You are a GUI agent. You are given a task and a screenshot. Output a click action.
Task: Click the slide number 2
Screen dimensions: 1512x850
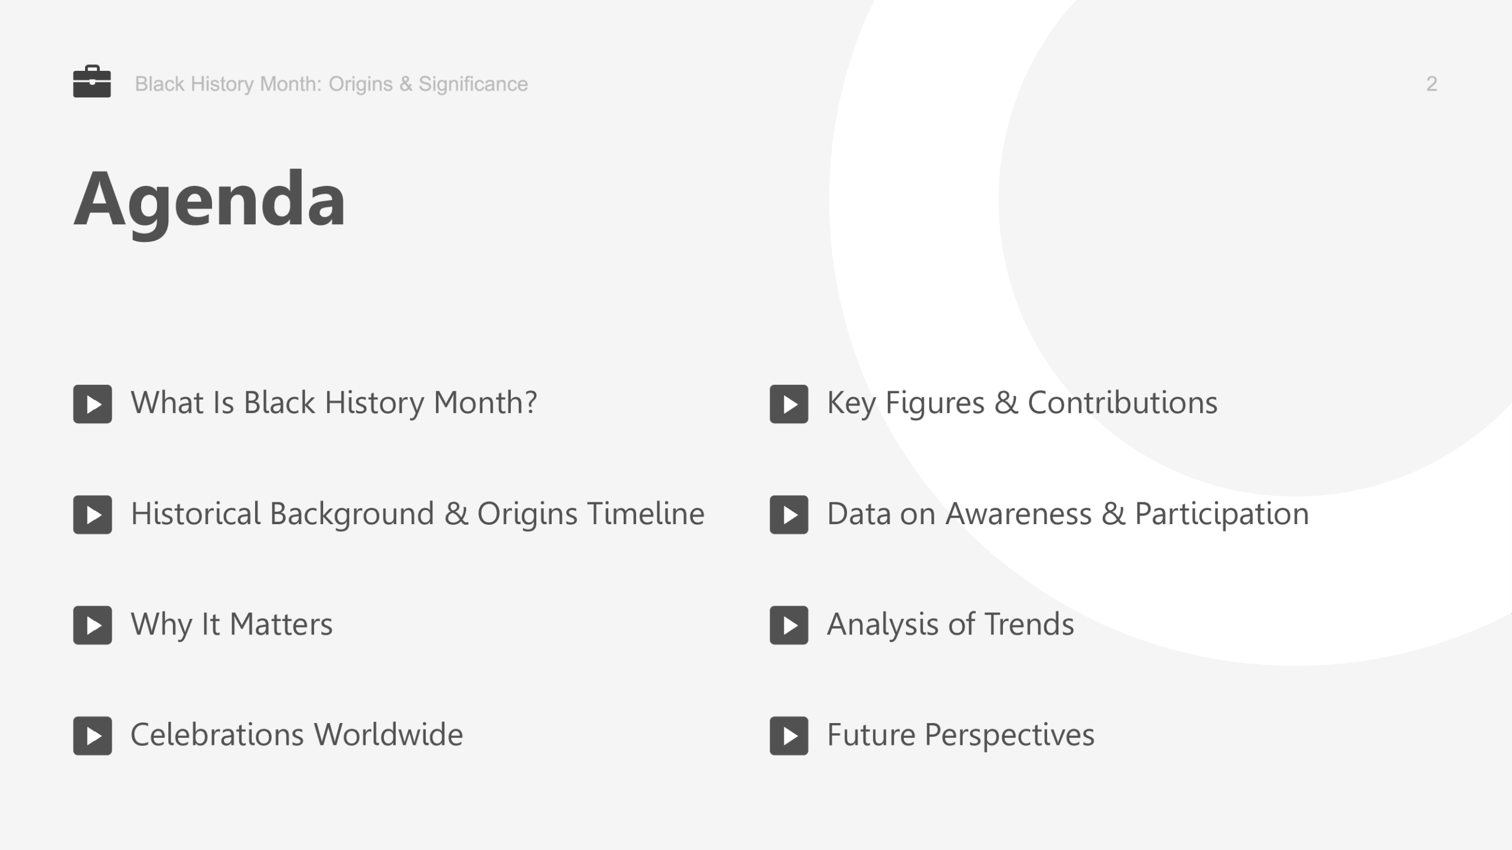(x=1431, y=84)
